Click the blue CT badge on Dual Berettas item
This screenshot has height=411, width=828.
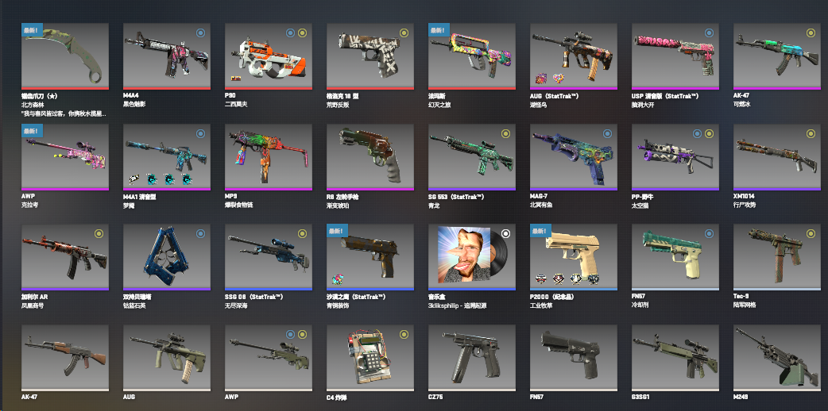tap(200, 233)
